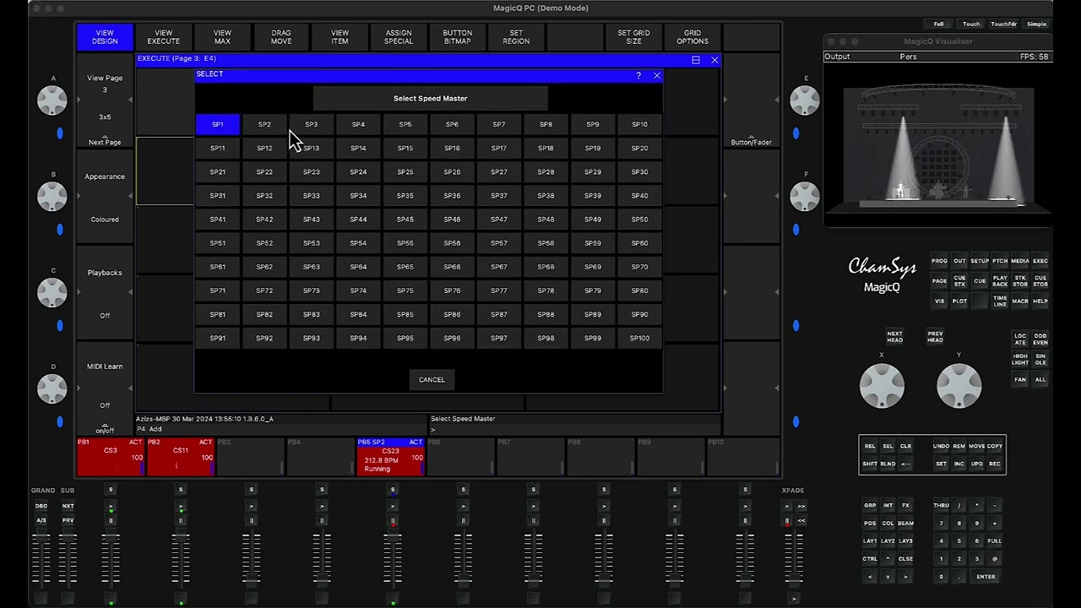The height and width of the screenshot is (608, 1081).
Task: Cancel the Select Speed Master dialog
Action: [432, 379]
